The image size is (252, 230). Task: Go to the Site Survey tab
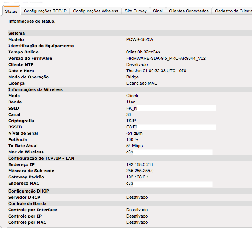pyautogui.click(x=136, y=11)
